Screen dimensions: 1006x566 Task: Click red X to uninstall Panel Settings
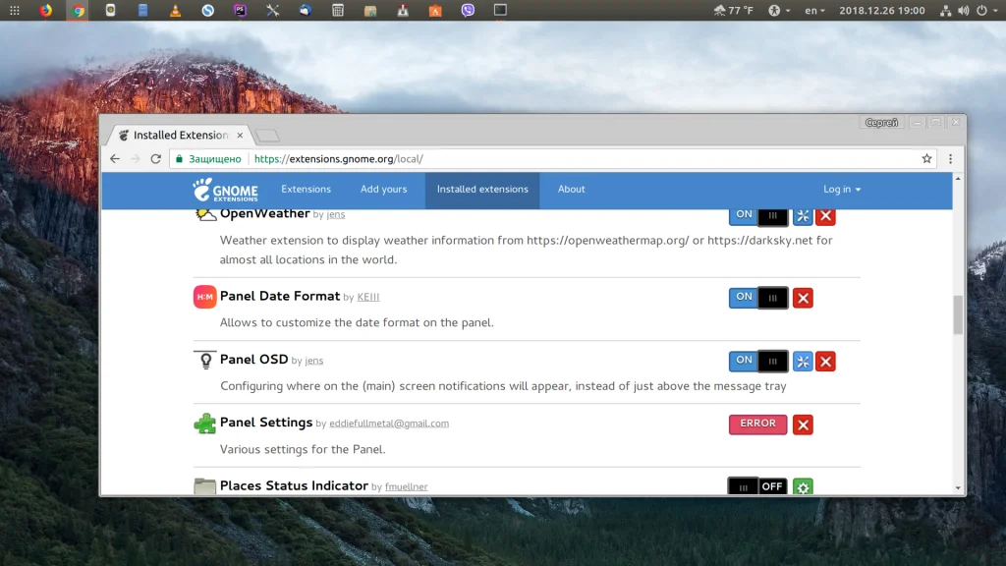click(x=803, y=424)
